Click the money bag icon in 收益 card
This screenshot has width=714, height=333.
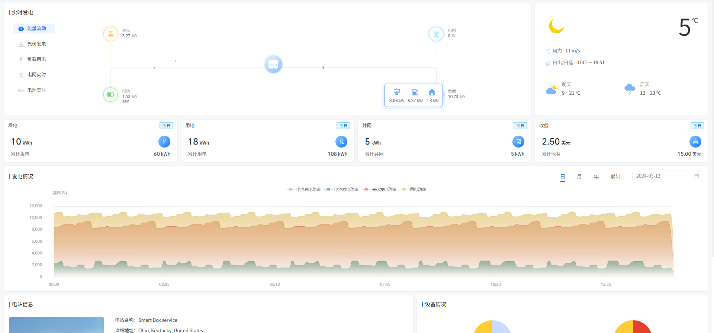pyautogui.click(x=695, y=142)
